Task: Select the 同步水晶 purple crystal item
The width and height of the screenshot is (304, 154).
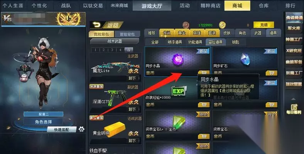Action: pyautogui.click(x=178, y=59)
